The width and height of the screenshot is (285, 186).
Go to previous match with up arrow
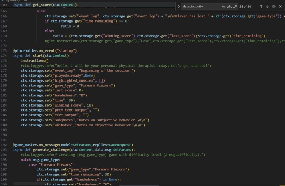point(261,6)
